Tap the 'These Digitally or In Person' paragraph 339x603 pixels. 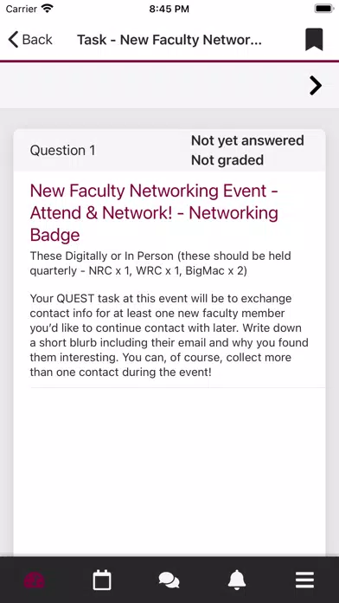coord(161,263)
